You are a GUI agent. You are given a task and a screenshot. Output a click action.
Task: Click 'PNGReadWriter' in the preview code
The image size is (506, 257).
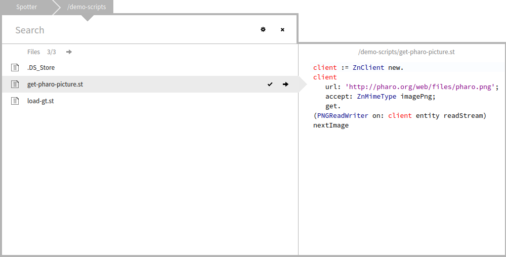tap(343, 115)
